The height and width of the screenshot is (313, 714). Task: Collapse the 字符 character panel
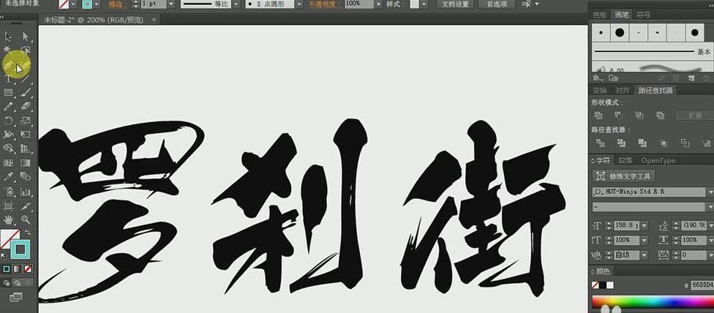(x=592, y=160)
